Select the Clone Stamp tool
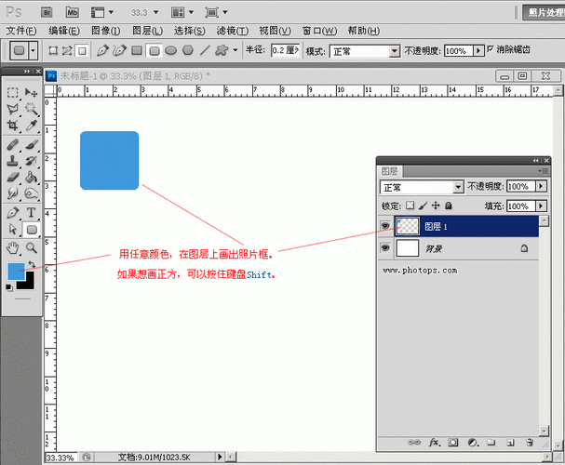The width and height of the screenshot is (565, 465). click(x=13, y=160)
